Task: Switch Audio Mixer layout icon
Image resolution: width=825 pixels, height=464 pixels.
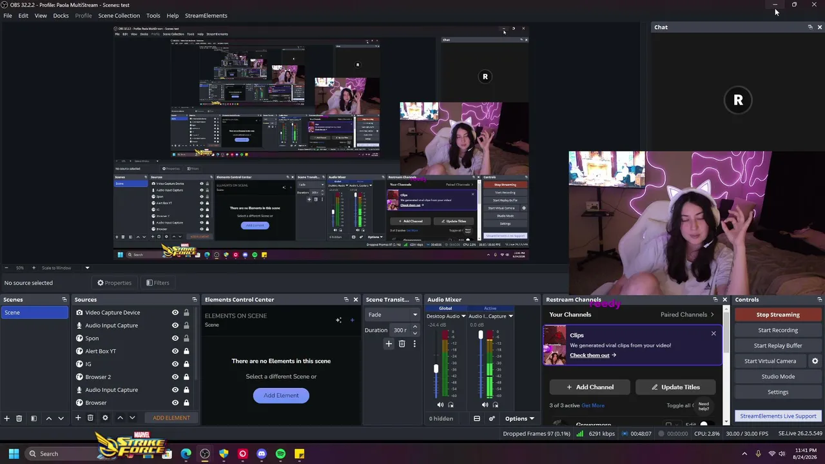Action: 477,419
